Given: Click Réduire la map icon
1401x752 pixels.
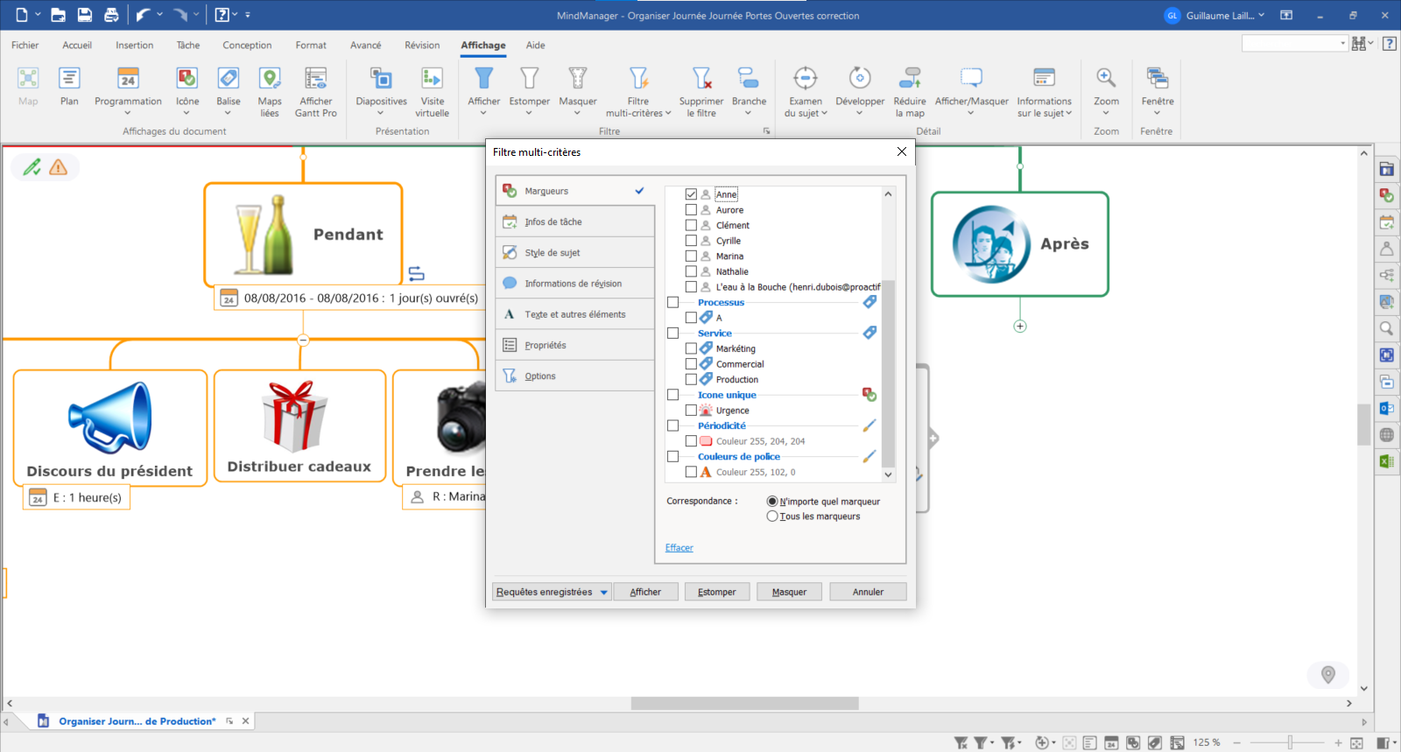Looking at the screenshot, I should 910,80.
